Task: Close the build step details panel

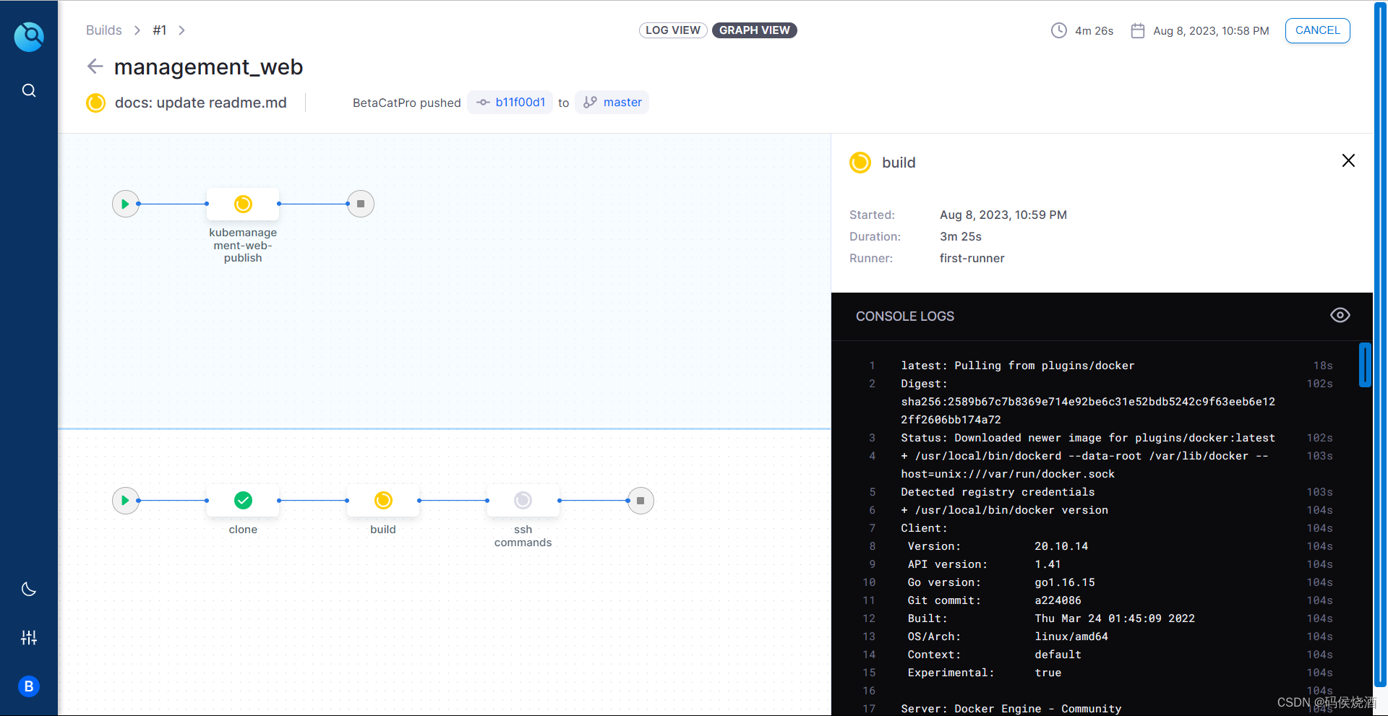Action: (x=1348, y=160)
